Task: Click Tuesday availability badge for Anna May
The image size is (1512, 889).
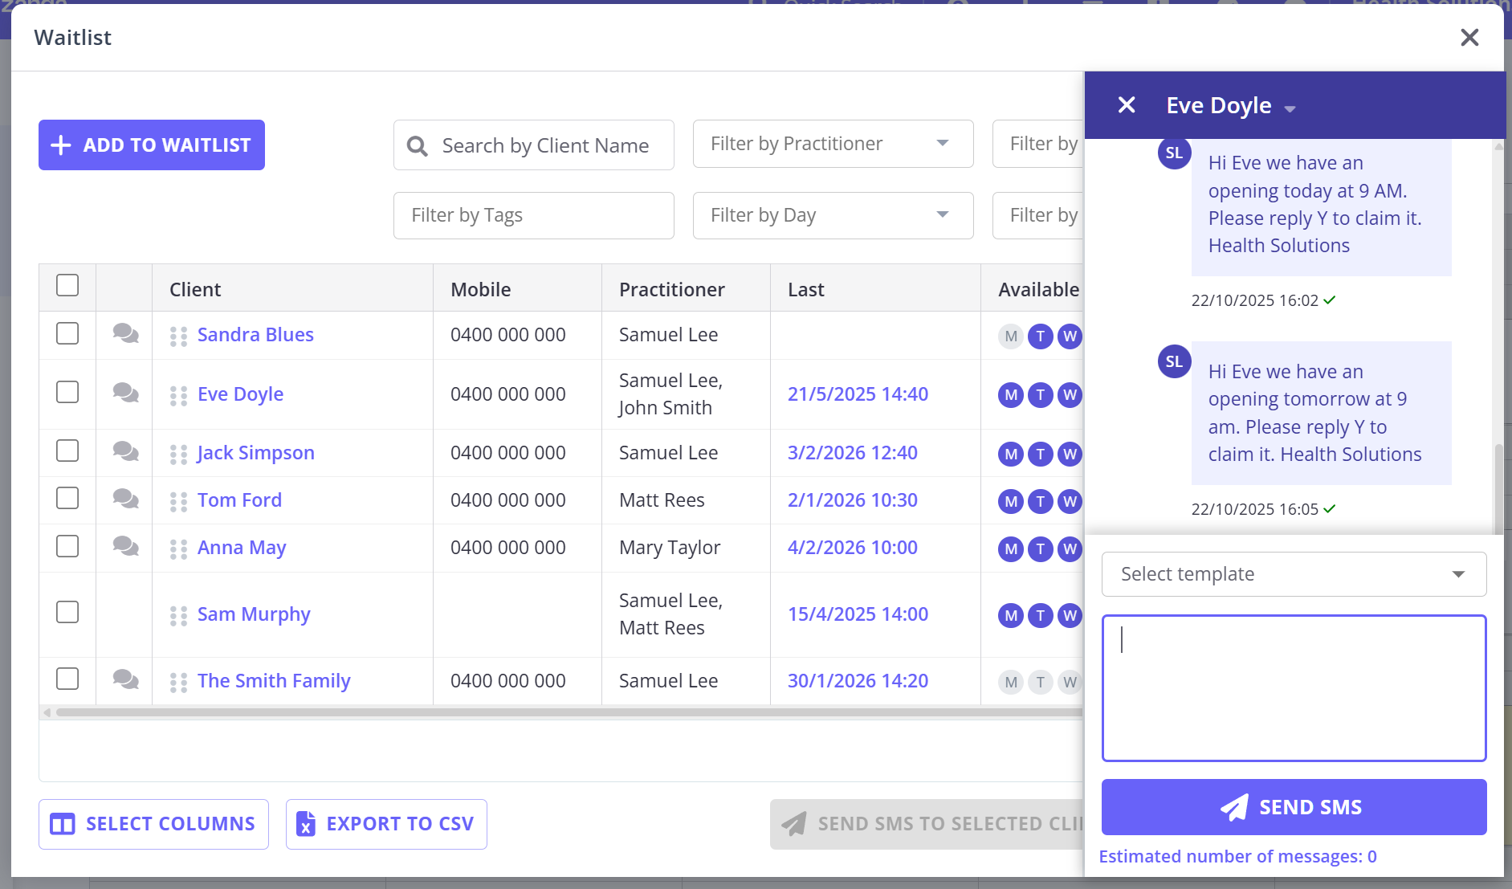Action: [1041, 549]
